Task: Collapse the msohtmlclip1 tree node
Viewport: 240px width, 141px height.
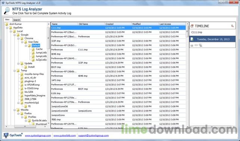Action: tap(18, 103)
